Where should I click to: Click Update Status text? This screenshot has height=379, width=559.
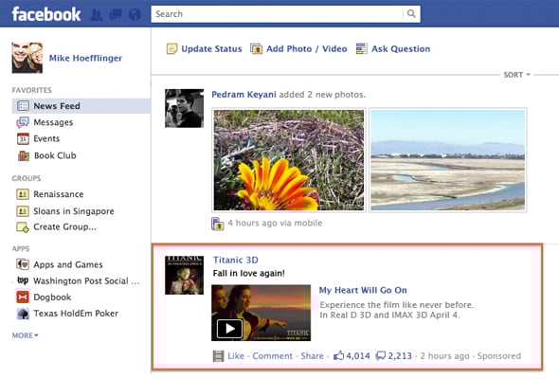tap(211, 49)
